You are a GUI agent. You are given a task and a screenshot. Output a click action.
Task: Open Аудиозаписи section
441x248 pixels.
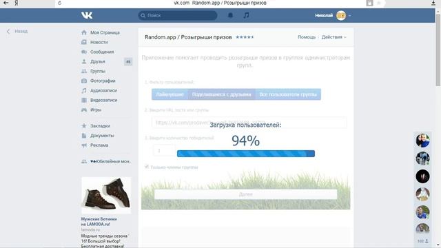coord(103,90)
